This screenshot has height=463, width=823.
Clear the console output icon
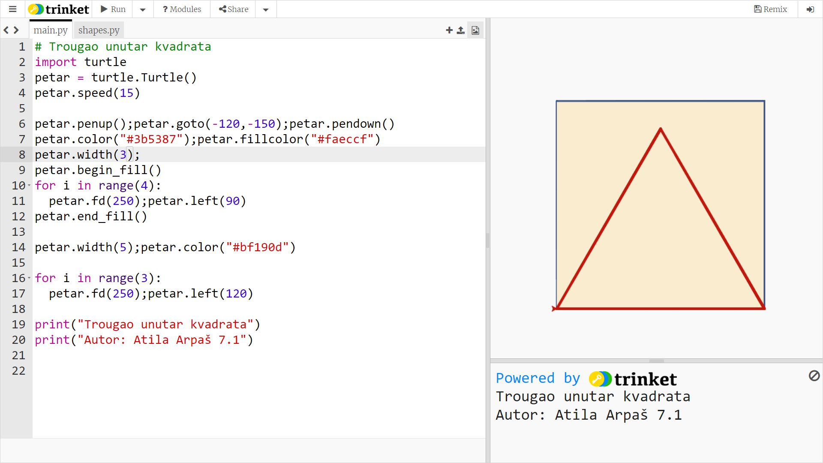coord(814,376)
